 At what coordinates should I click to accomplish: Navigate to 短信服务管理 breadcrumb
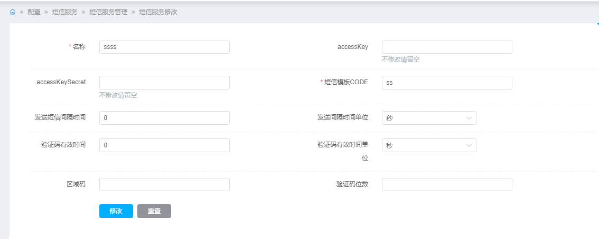(108, 12)
